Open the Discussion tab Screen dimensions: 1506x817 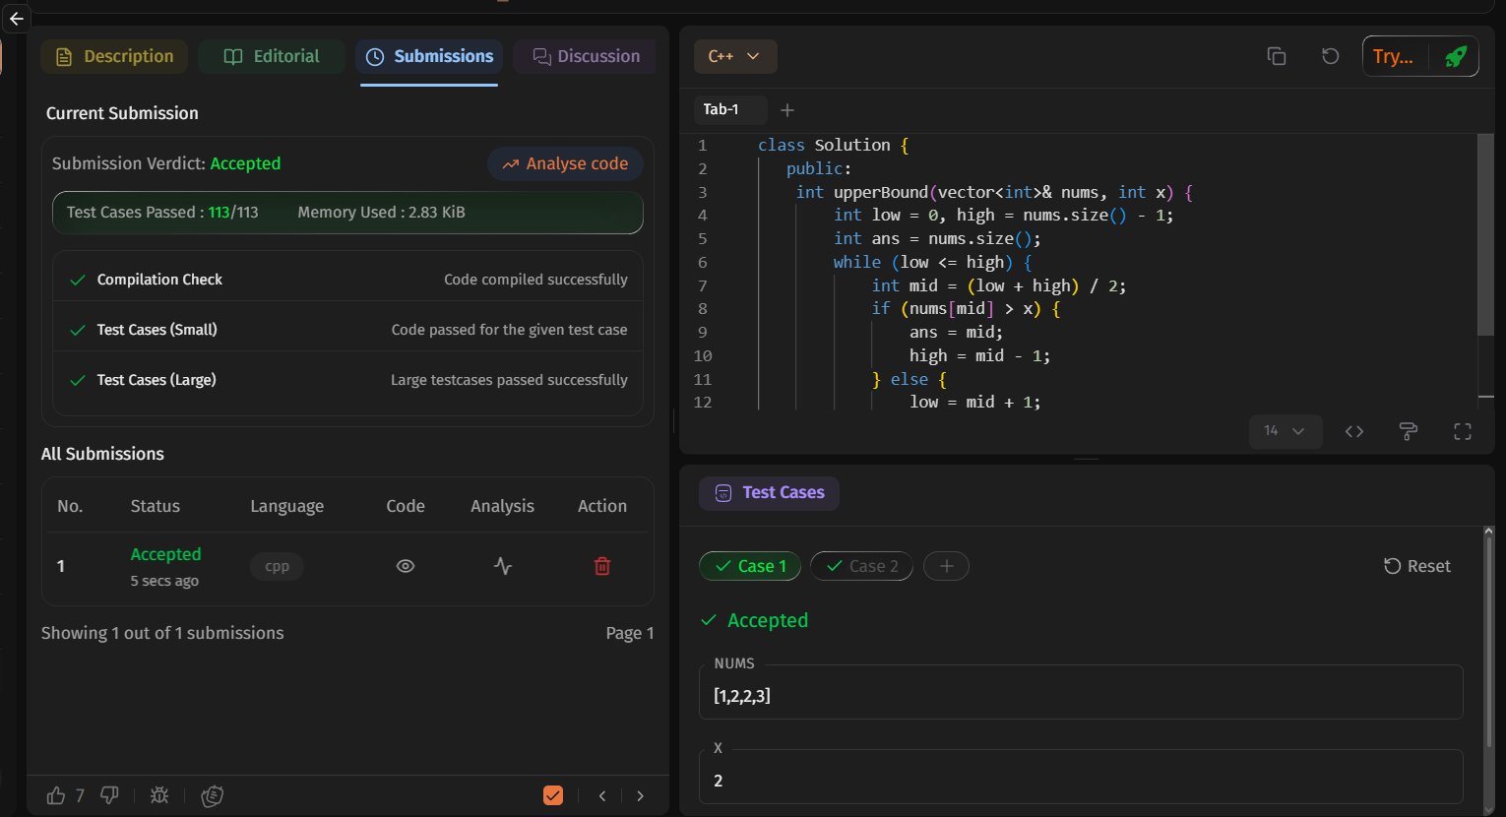(587, 56)
